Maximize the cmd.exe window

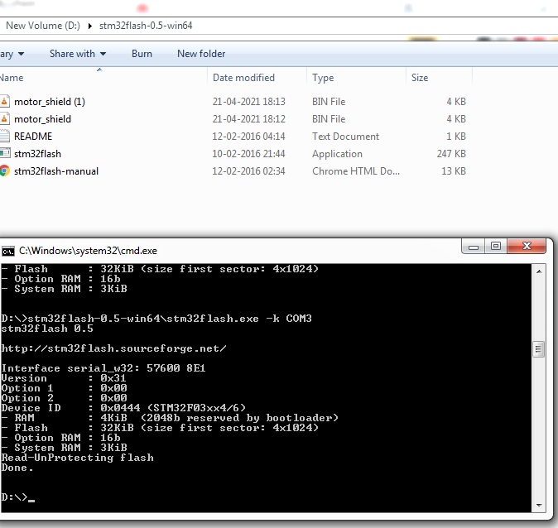point(496,247)
